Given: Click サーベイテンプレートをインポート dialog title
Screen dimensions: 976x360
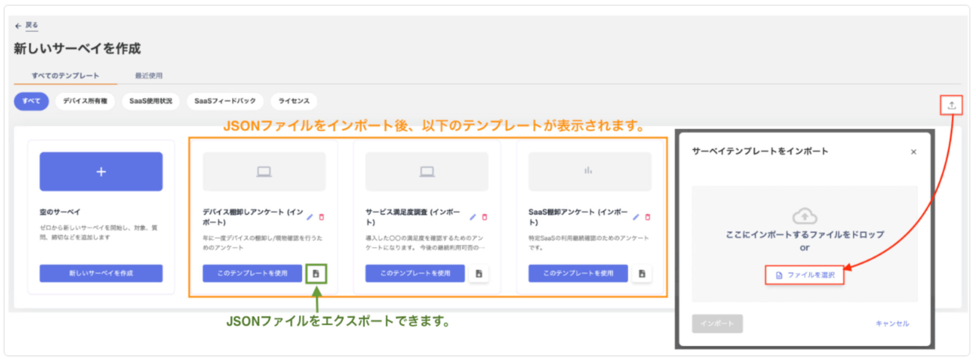Looking at the screenshot, I should pos(760,151).
